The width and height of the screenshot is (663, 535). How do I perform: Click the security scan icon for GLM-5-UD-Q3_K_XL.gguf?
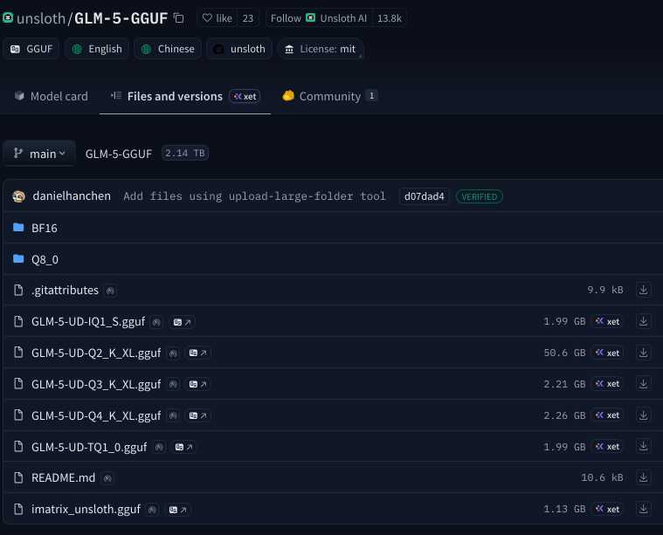pyautogui.click(x=173, y=384)
